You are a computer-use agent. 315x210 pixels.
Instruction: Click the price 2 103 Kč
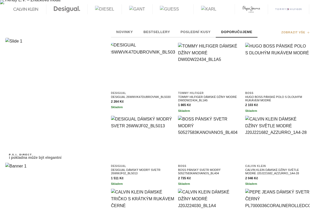click(251, 105)
